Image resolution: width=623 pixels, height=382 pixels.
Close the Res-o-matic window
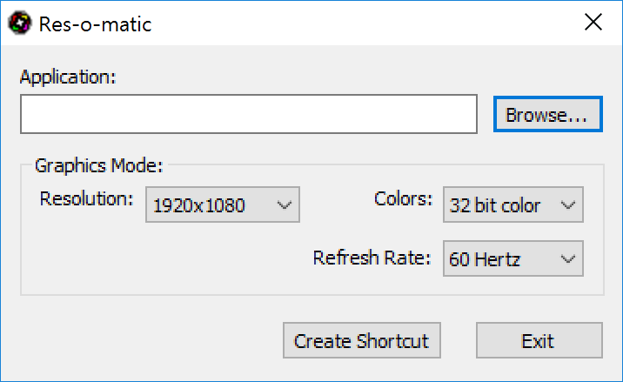click(x=593, y=22)
